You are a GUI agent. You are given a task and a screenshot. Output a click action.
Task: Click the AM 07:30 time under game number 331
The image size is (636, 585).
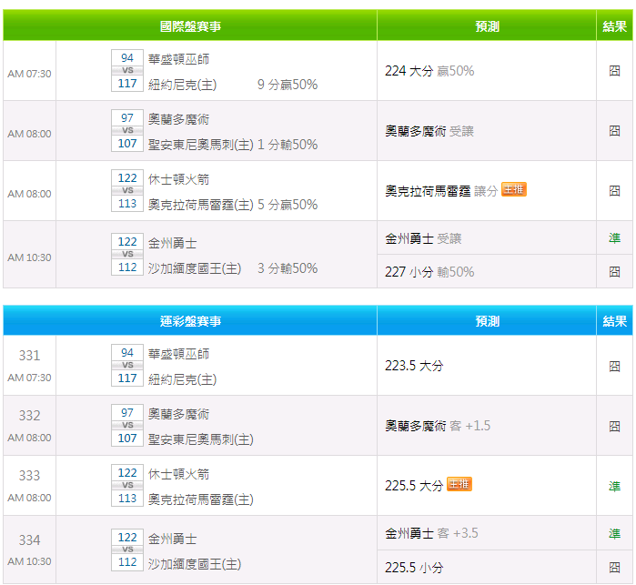click(29, 378)
